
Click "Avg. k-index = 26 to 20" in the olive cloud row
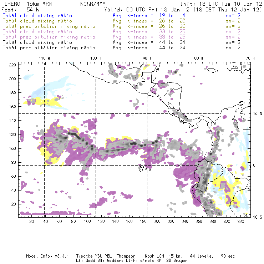[x=149, y=21]
